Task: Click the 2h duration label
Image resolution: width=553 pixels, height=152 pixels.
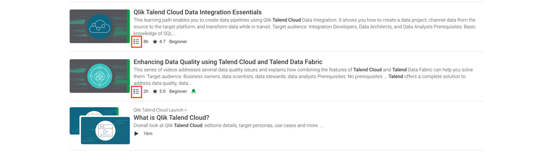Action: (146, 91)
